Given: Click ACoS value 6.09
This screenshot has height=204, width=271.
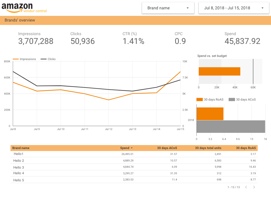Looking at the screenshot, I should (174, 167).
